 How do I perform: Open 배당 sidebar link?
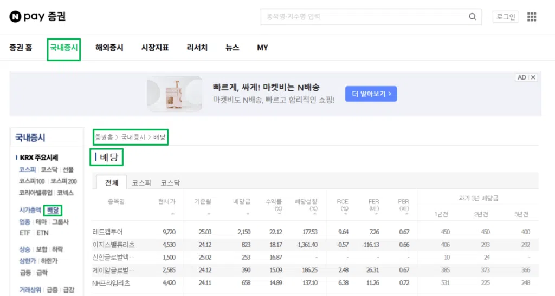coord(53,210)
